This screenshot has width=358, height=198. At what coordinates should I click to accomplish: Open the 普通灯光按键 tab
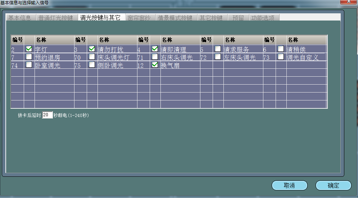click(x=56, y=18)
